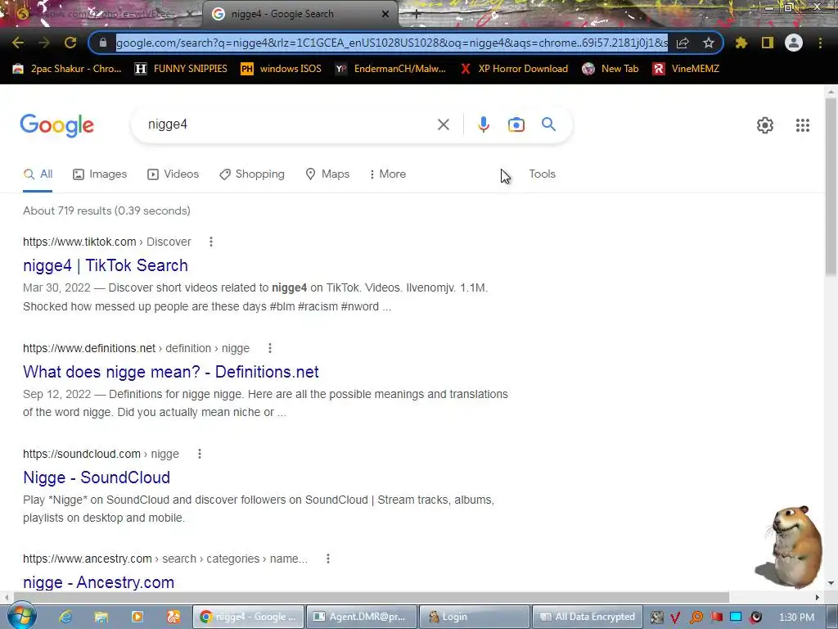This screenshot has width=838, height=629.
Task: Switch to the first background browser tab
Action: click(x=101, y=14)
